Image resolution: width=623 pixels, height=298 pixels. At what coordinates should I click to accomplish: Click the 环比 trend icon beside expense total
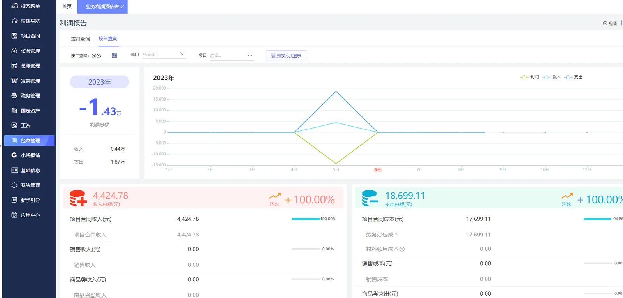coord(567,196)
